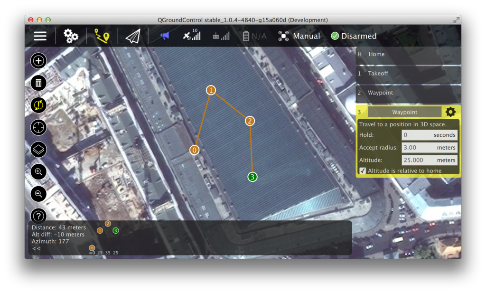Click the megaphone messages indicator
This screenshot has height=293, width=486.
pyautogui.click(x=164, y=36)
